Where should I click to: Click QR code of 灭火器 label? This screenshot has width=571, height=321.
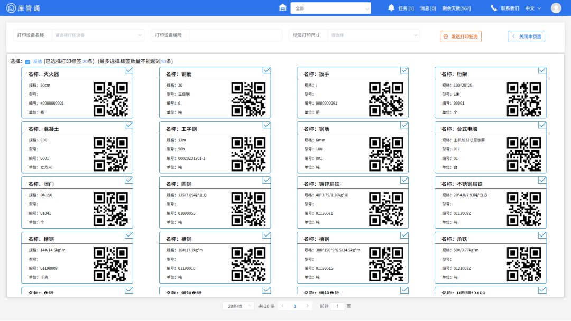(x=110, y=99)
